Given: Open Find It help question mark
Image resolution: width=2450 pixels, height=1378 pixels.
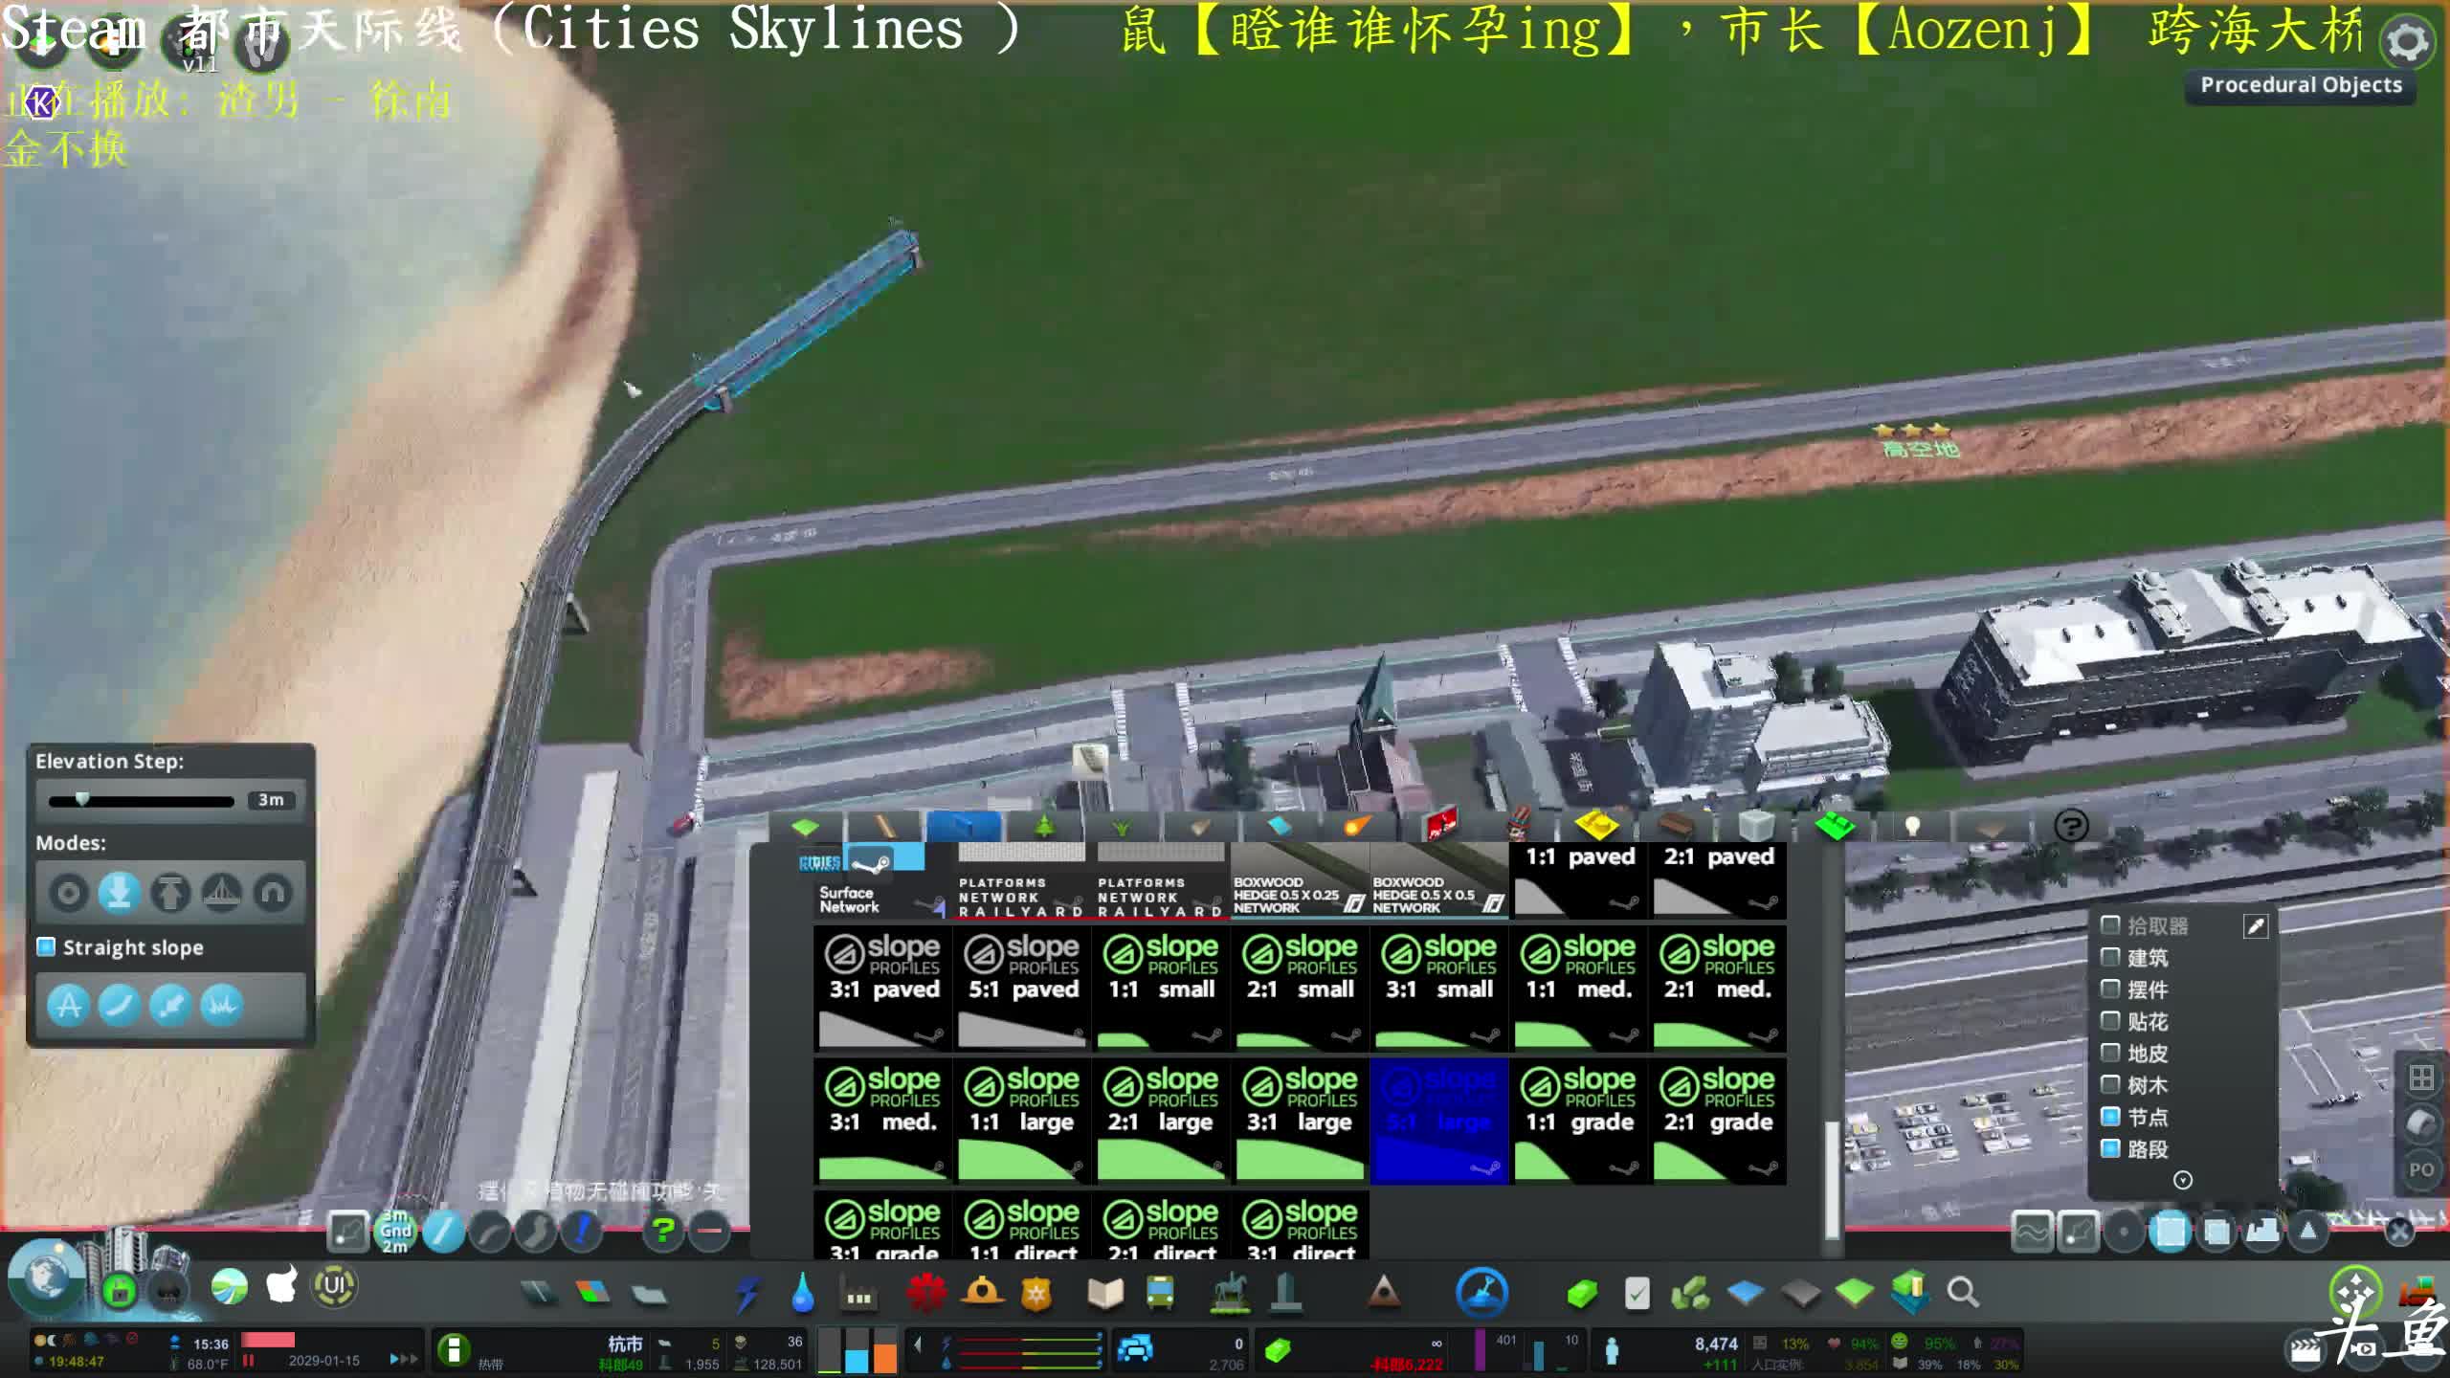Looking at the screenshot, I should click(2071, 825).
